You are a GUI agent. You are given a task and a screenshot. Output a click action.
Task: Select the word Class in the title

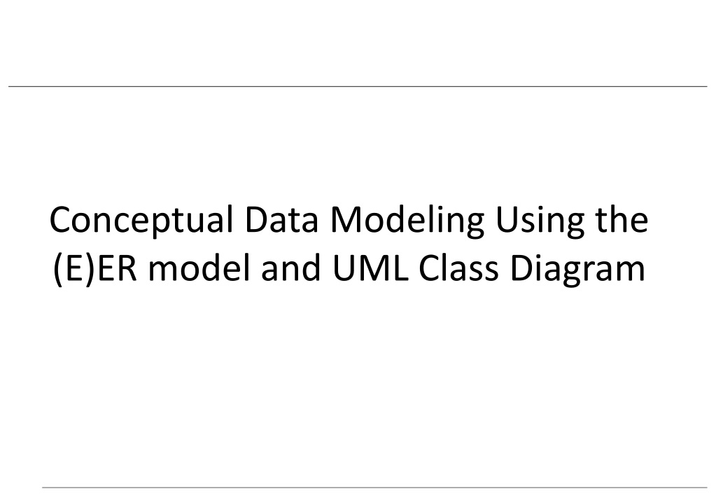[x=458, y=268]
